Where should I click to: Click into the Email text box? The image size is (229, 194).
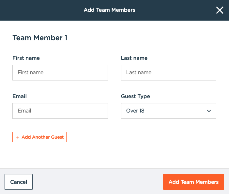60,111
